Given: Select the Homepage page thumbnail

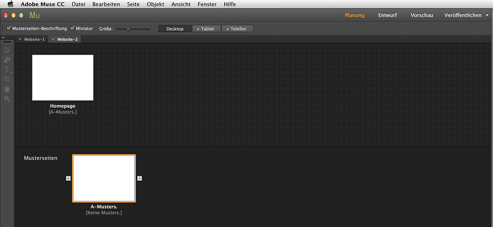Looking at the screenshot, I should click(x=63, y=77).
